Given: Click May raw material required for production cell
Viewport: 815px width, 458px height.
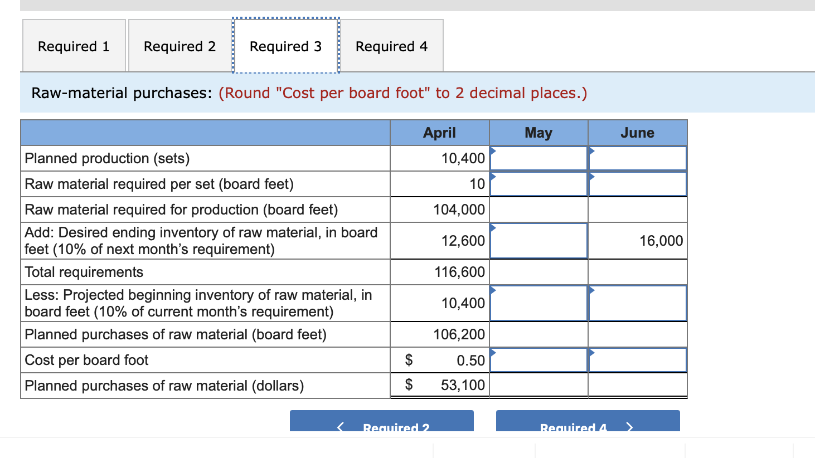Looking at the screenshot, I should (539, 209).
